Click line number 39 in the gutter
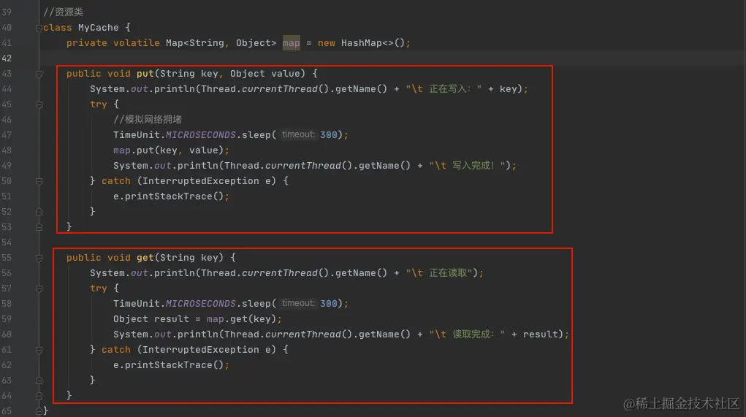746x417 pixels. pos(7,12)
